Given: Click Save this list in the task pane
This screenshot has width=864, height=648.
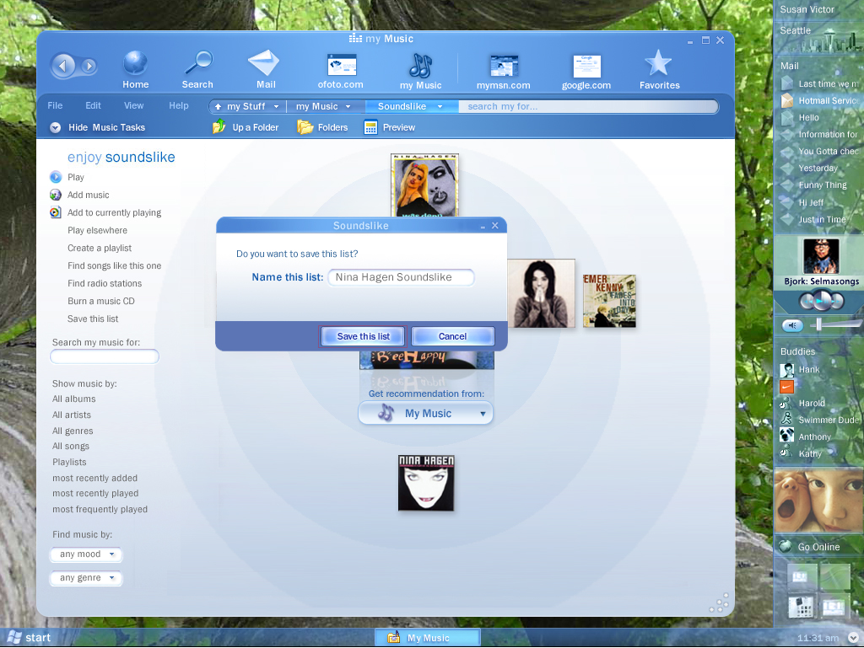Looking at the screenshot, I should tap(93, 319).
